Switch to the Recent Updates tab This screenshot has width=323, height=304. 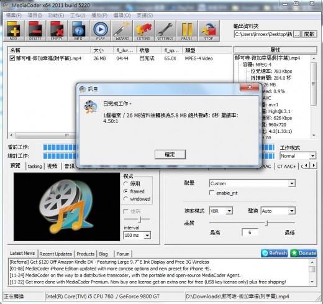pos(55,254)
